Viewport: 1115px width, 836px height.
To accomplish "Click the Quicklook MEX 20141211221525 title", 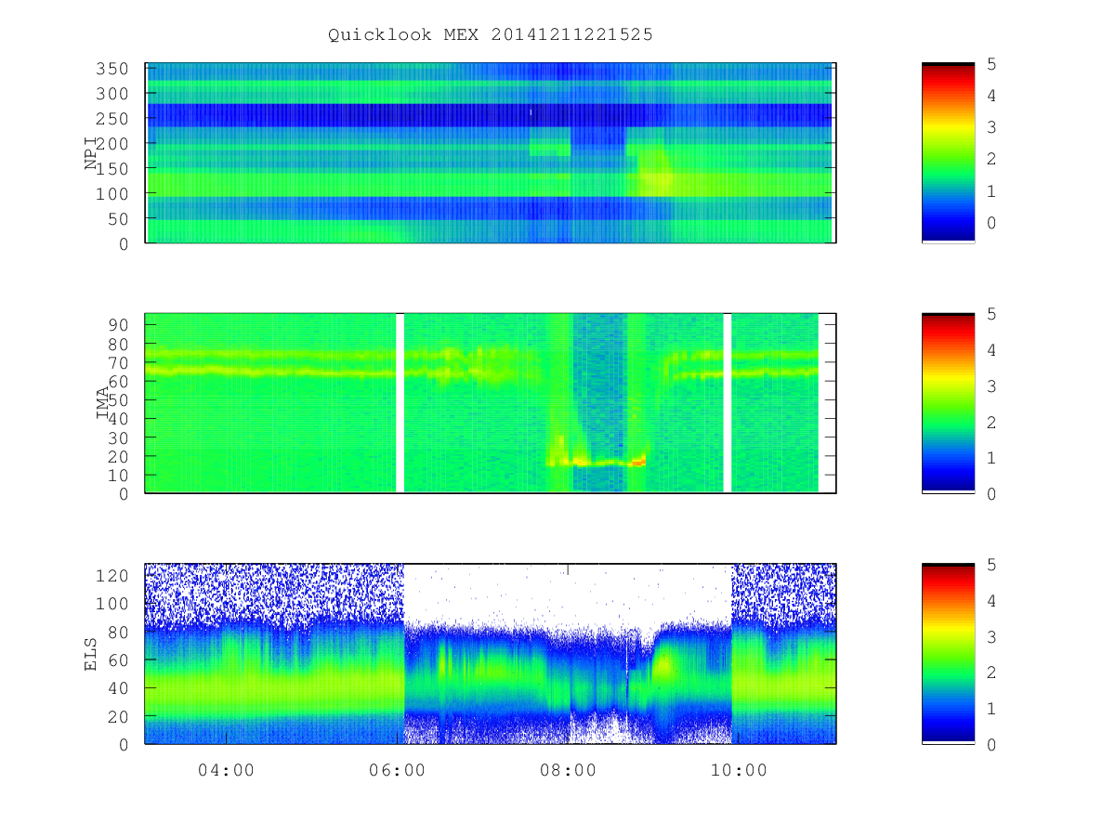I will pos(491,34).
